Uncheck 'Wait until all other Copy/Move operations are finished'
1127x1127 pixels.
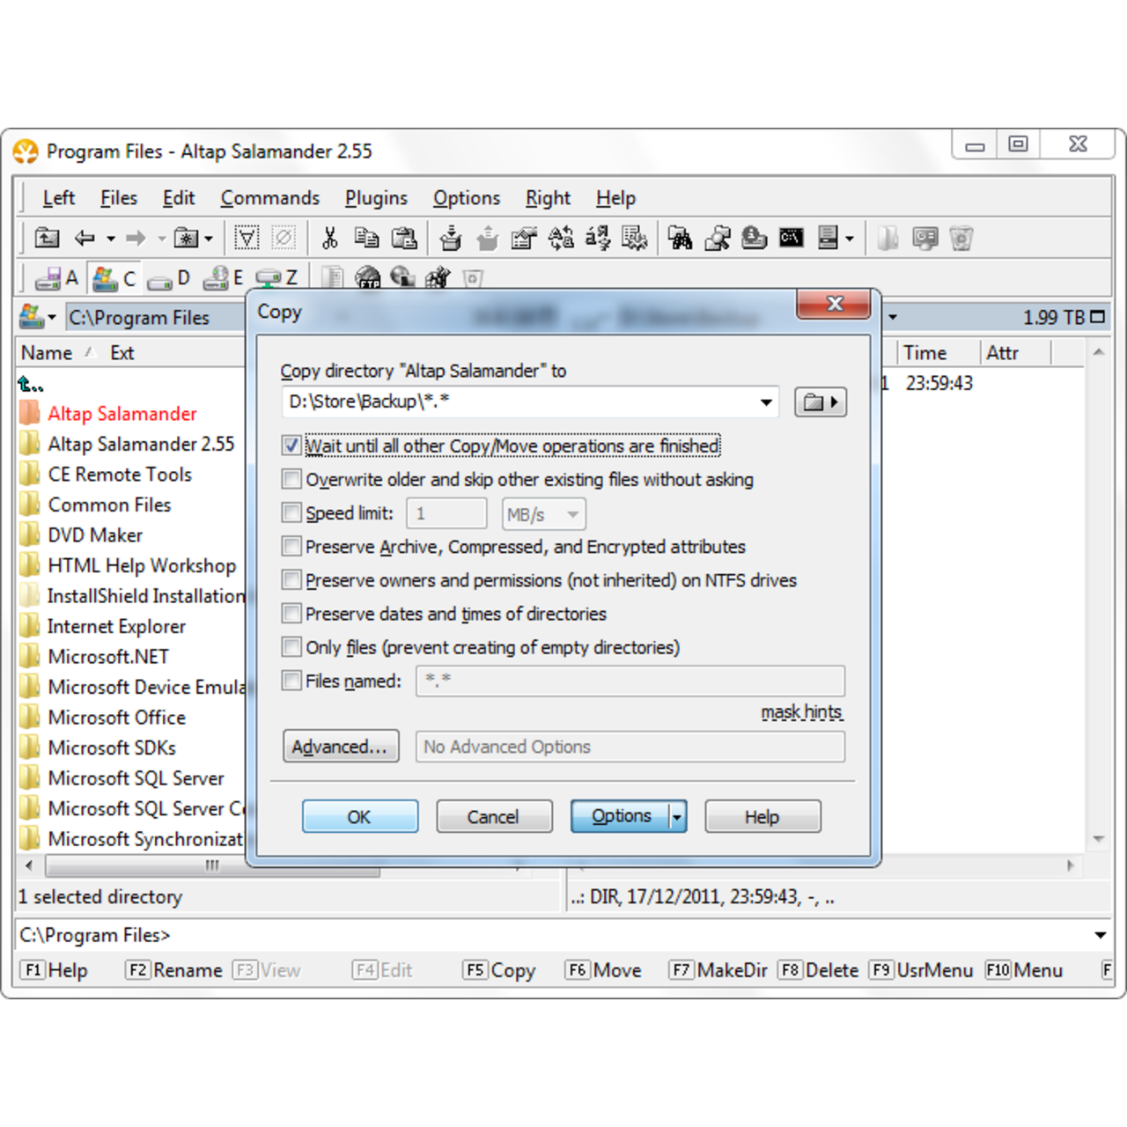point(291,446)
